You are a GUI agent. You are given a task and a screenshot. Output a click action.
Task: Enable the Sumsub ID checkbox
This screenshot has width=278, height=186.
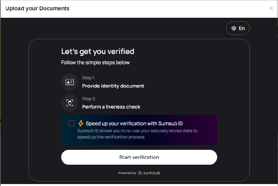click(x=72, y=123)
